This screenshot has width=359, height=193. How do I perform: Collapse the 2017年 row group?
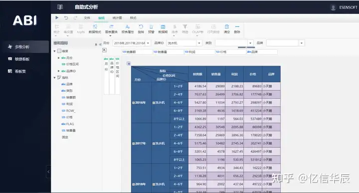[134, 143]
